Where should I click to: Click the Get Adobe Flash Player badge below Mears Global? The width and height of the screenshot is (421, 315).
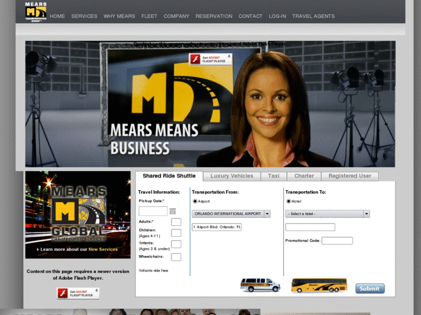click(x=78, y=293)
